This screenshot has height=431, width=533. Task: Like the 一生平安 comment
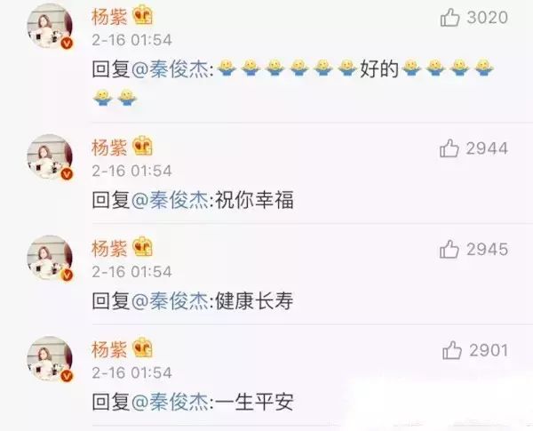click(452, 350)
